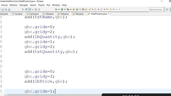Open the External Tools dropdown arrow

tap(71, 10)
